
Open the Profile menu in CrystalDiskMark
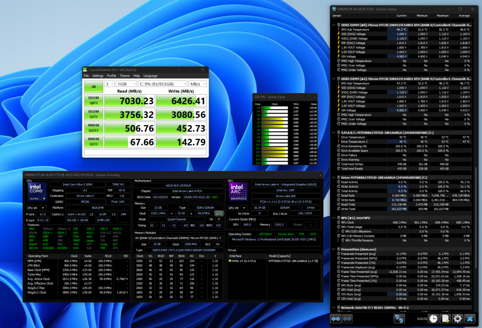(x=112, y=76)
